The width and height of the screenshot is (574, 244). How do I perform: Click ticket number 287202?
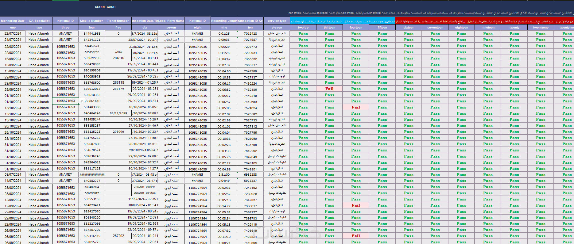pyautogui.click(x=118, y=236)
